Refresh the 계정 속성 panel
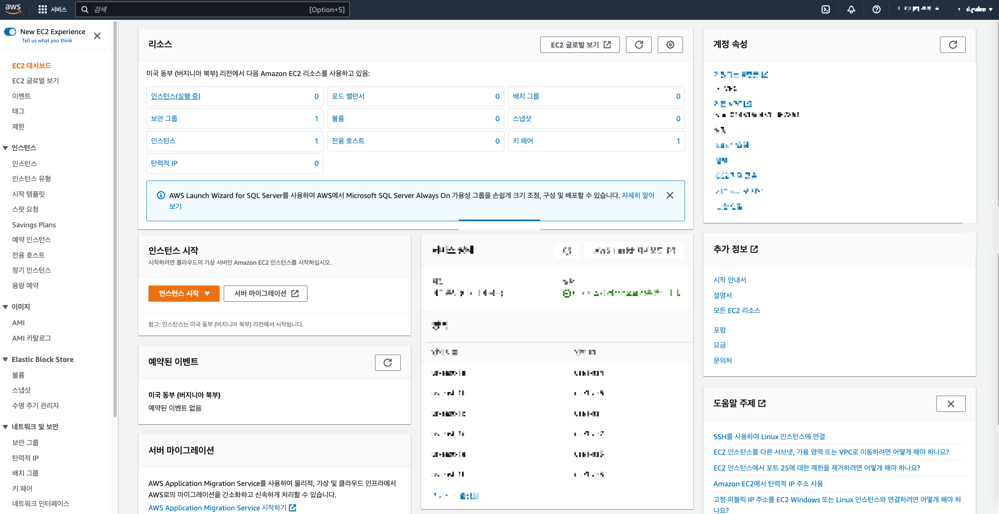The image size is (999, 514). pyautogui.click(x=953, y=45)
